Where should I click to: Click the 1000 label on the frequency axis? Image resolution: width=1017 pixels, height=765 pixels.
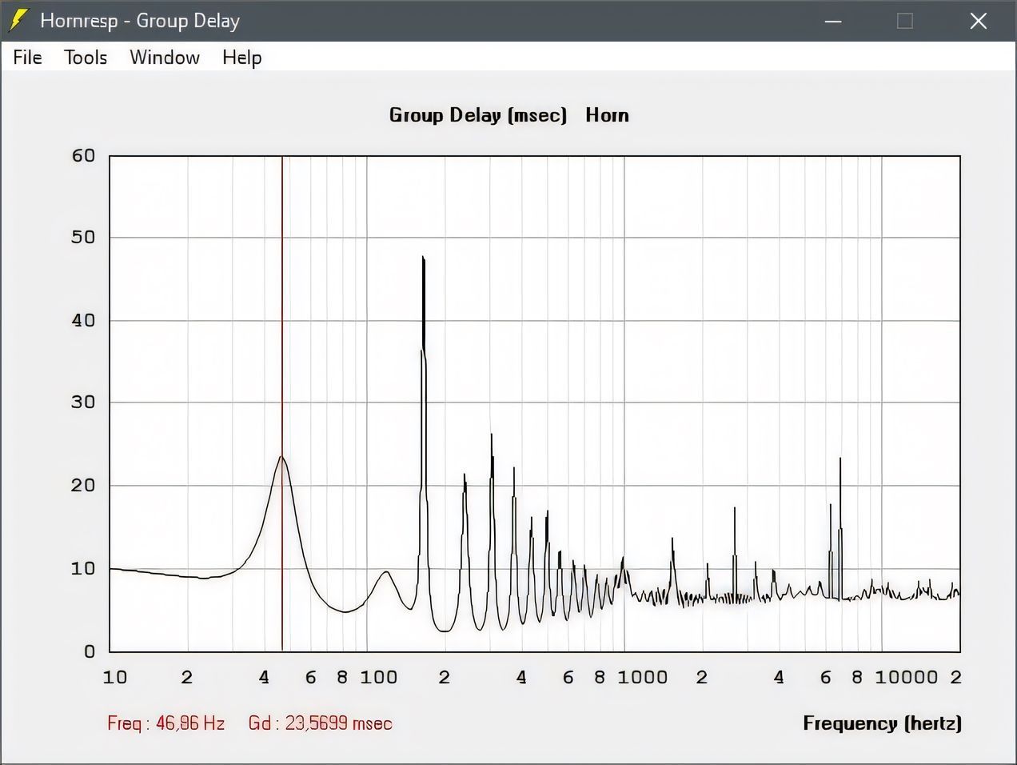pyautogui.click(x=642, y=678)
